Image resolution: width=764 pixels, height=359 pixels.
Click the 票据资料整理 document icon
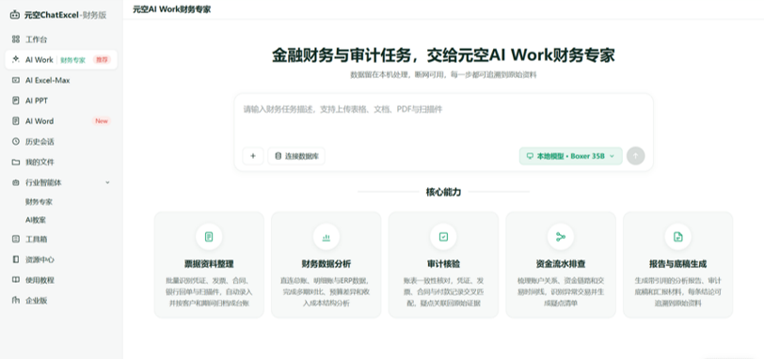[x=209, y=237]
